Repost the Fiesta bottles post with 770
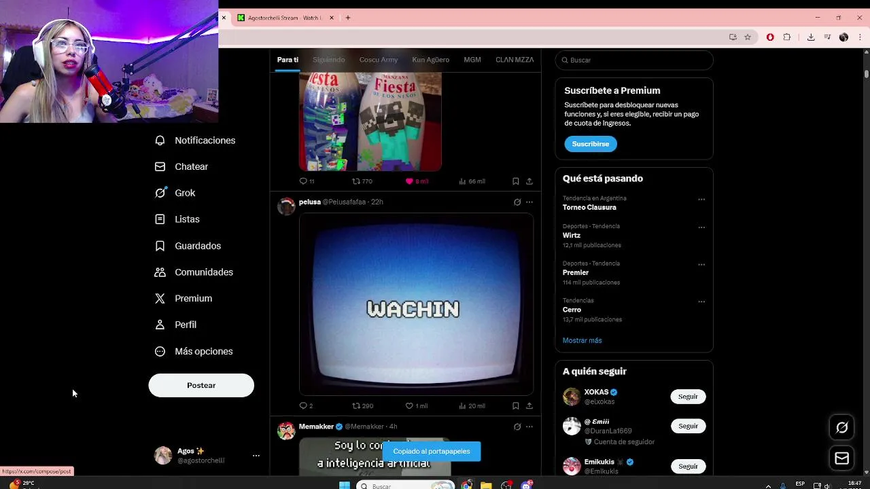Screen dimensions: 870x489 [x=362, y=181]
